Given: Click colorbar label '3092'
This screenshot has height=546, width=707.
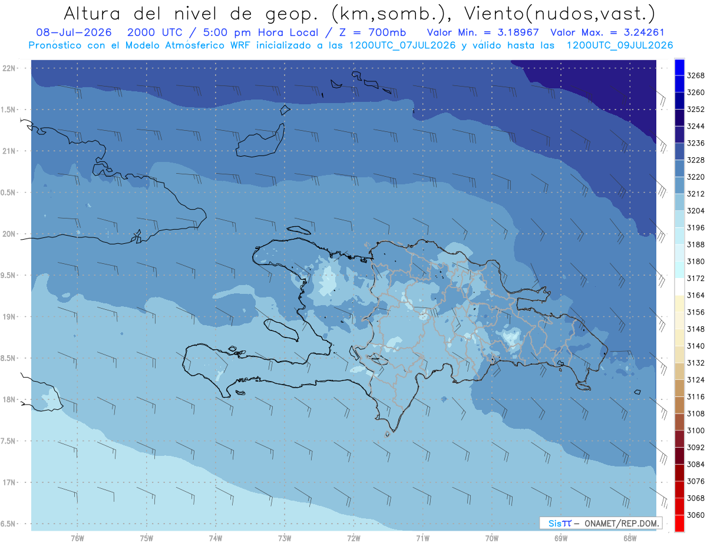Looking at the screenshot, I should [696, 447].
